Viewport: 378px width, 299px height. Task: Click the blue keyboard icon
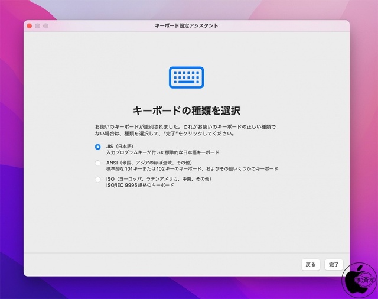[186, 77]
